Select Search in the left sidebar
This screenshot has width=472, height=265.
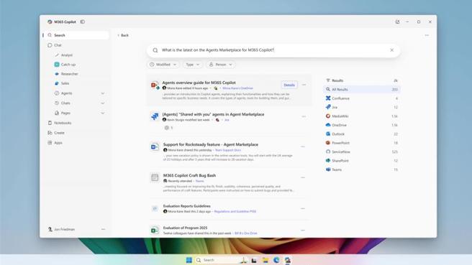pyautogui.click(x=76, y=35)
